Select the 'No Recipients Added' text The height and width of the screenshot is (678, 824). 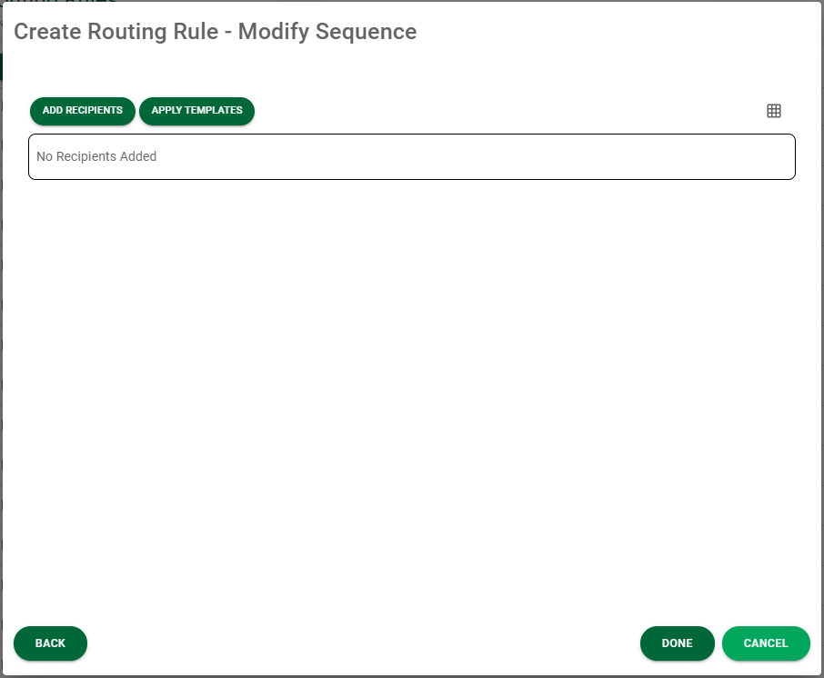tap(96, 156)
